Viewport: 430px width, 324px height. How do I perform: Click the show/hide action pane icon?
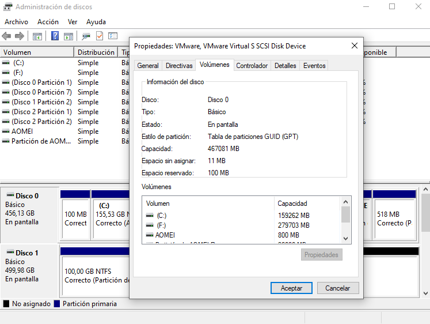[69, 36]
